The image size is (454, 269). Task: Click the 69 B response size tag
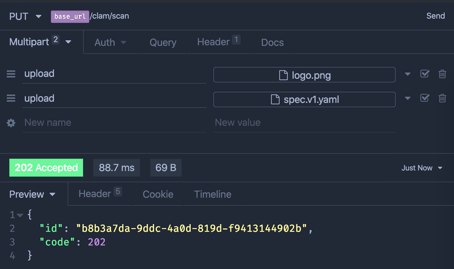[x=166, y=168]
